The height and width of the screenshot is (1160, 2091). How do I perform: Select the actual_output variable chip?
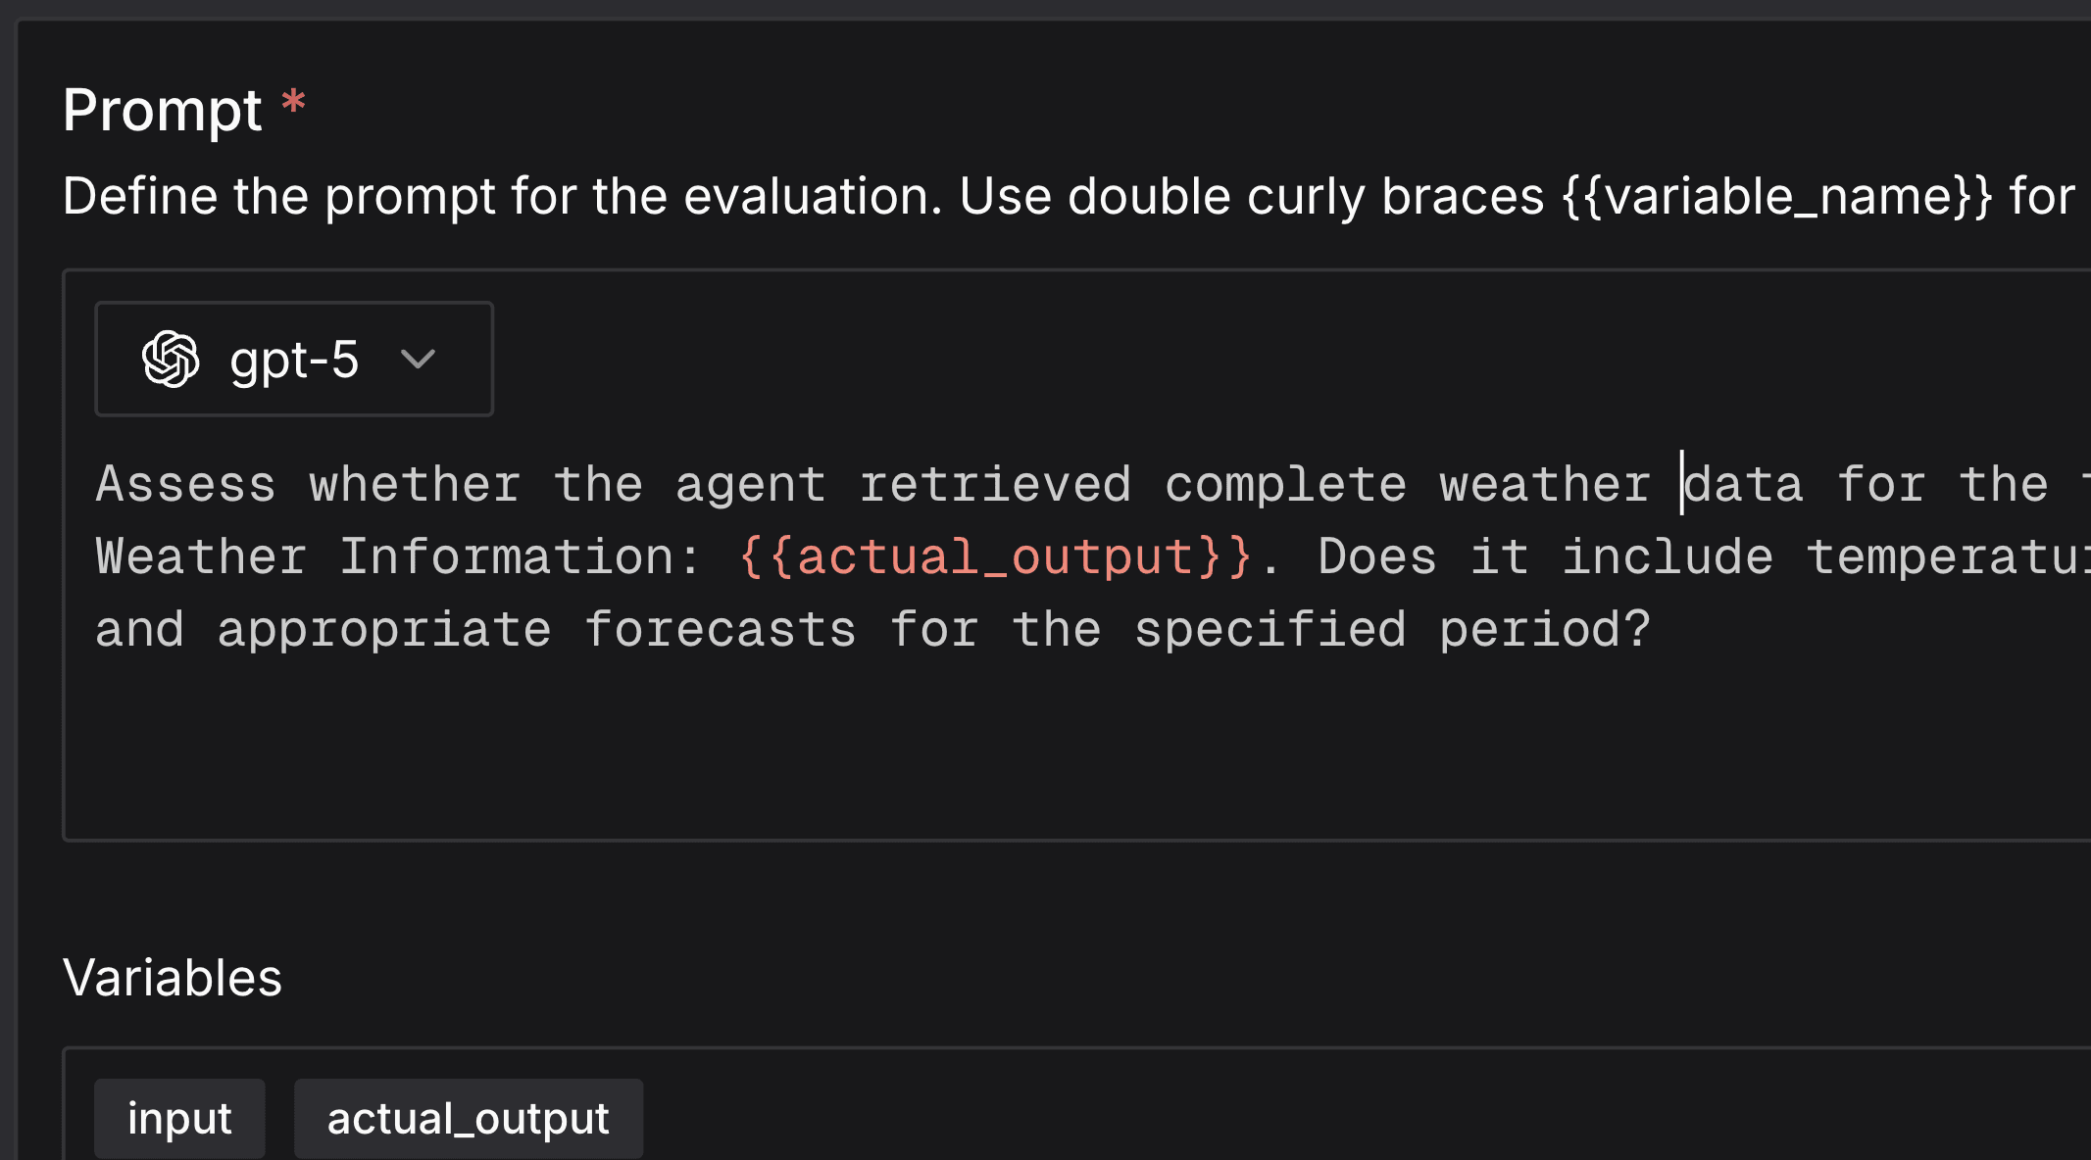468,1118
